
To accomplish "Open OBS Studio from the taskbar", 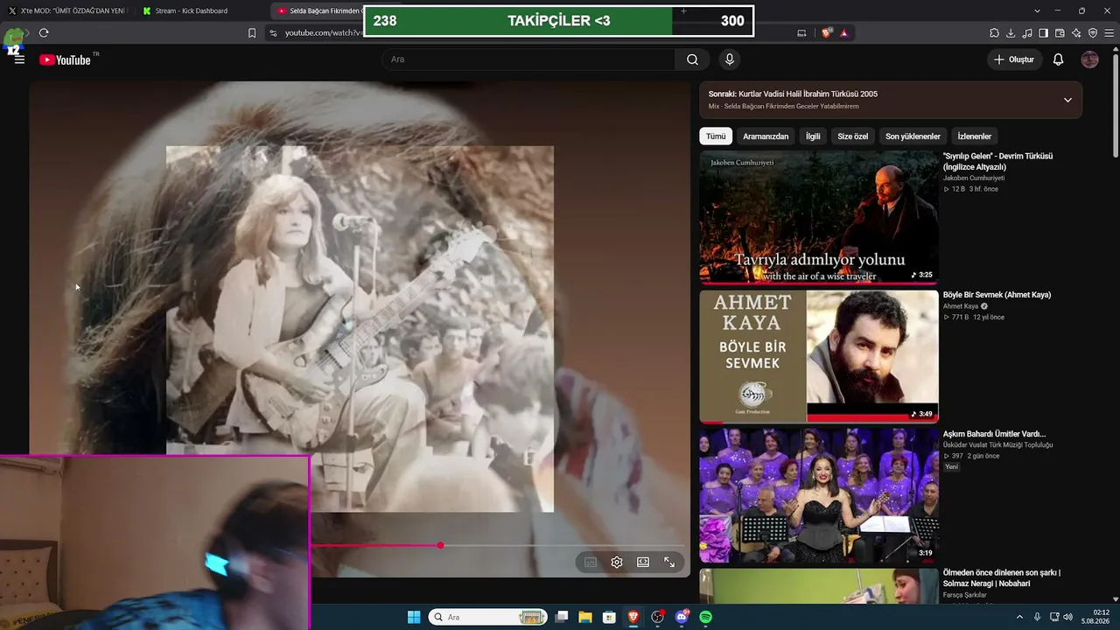I will coord(657,618).
